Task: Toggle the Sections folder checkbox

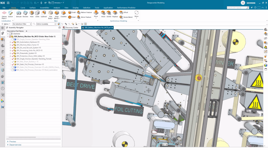Action: [10, 34]
